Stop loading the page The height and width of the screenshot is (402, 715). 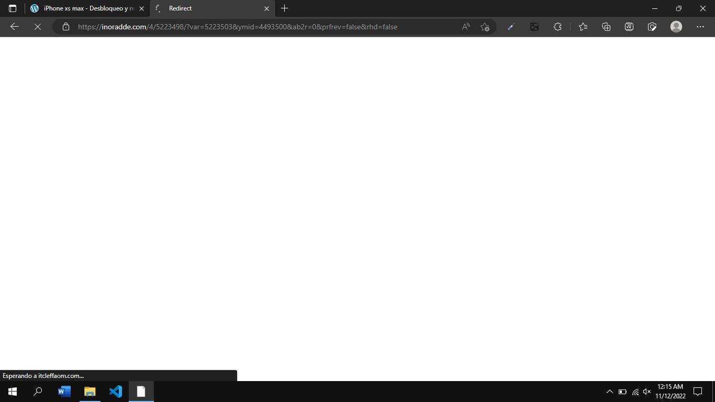click(x=38, y=27)
